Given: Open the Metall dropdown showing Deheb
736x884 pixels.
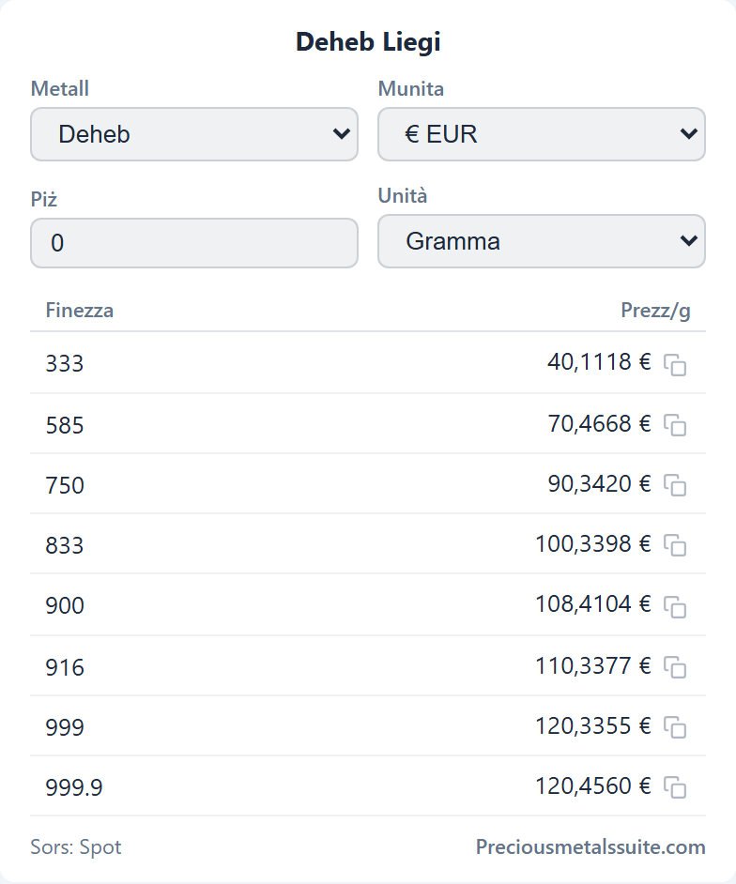Looking at the screenshot, I should (194, 134).
